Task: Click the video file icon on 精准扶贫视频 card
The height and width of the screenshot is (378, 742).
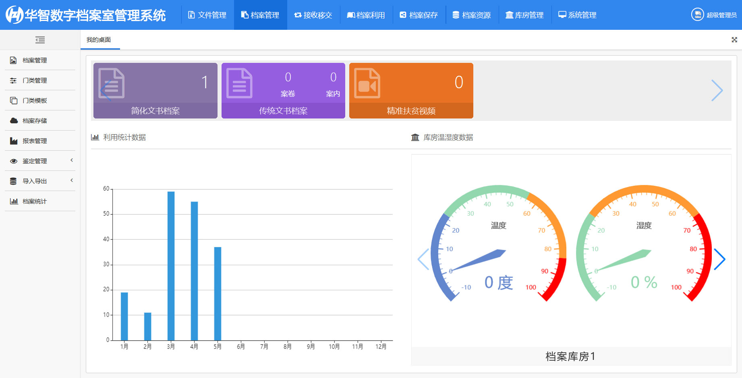Action: click(367, 83)
